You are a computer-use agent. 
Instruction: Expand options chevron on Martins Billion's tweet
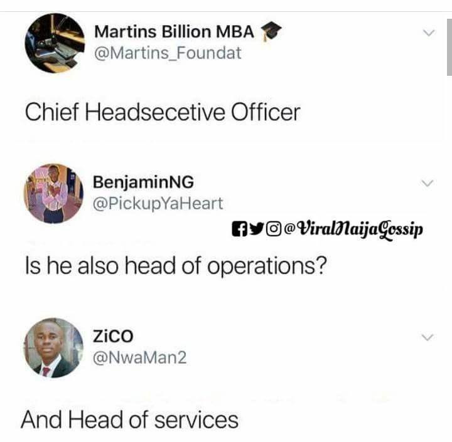click(429, 33)
